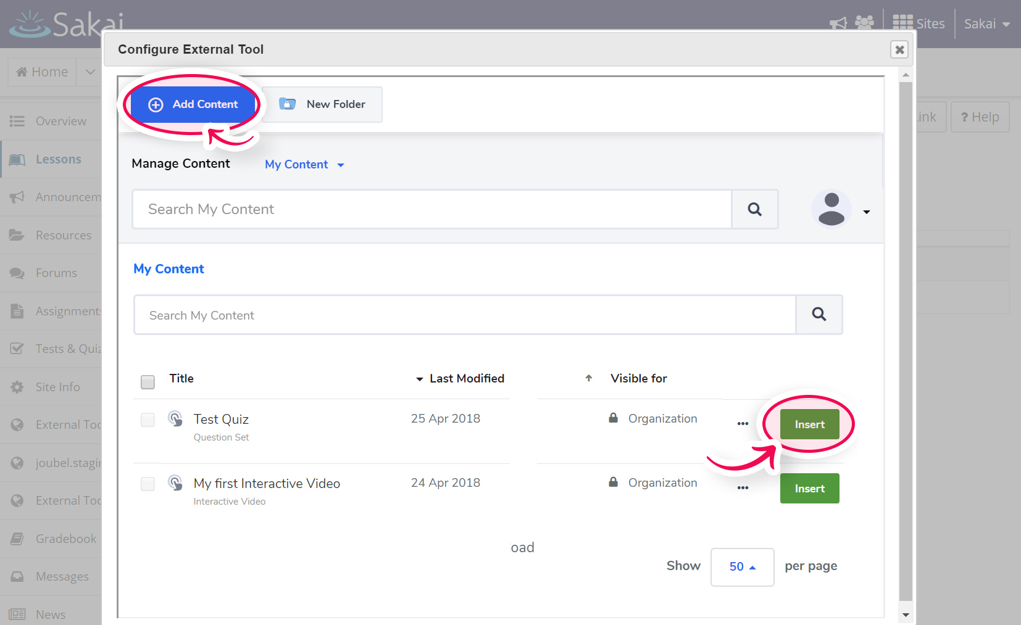Expand the arrow next to user avatar
Image resolution: width=1021 pixels, height=625 pixels.
pos(867,212)
